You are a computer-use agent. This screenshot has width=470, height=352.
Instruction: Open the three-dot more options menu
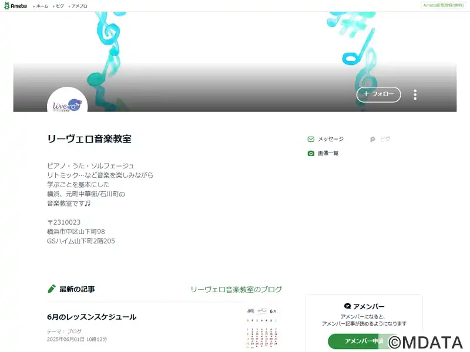415,94
